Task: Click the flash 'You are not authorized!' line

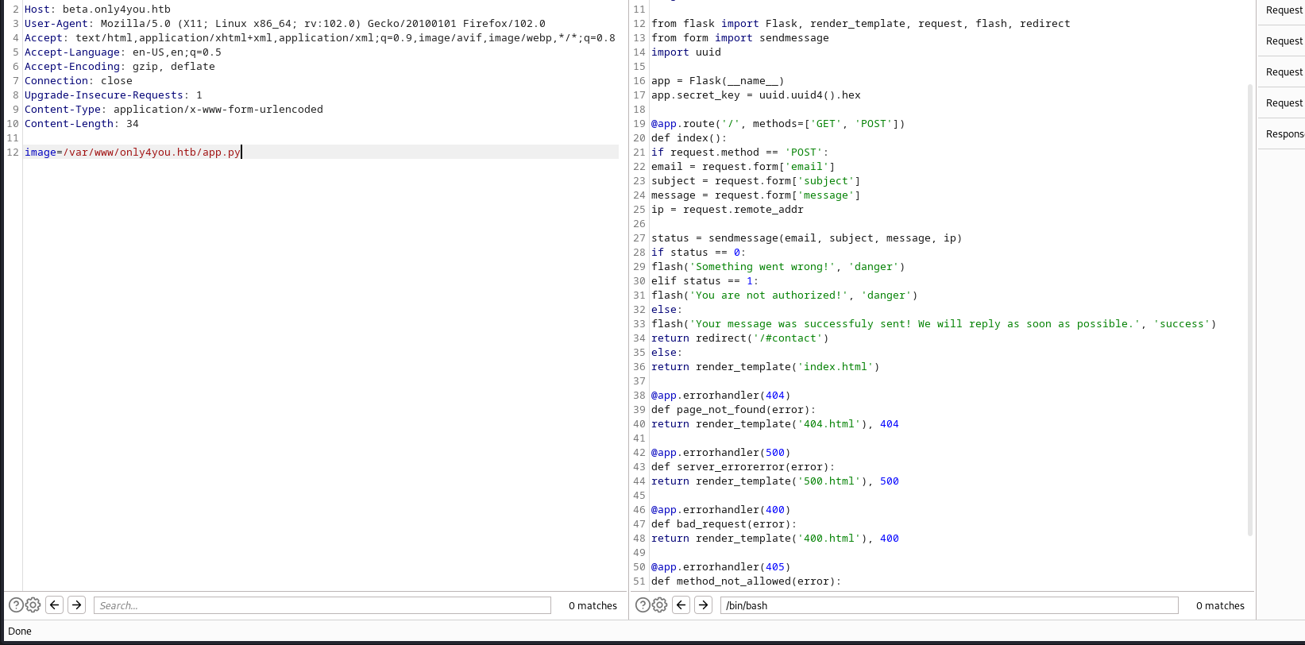Action: tap(785, 295)
